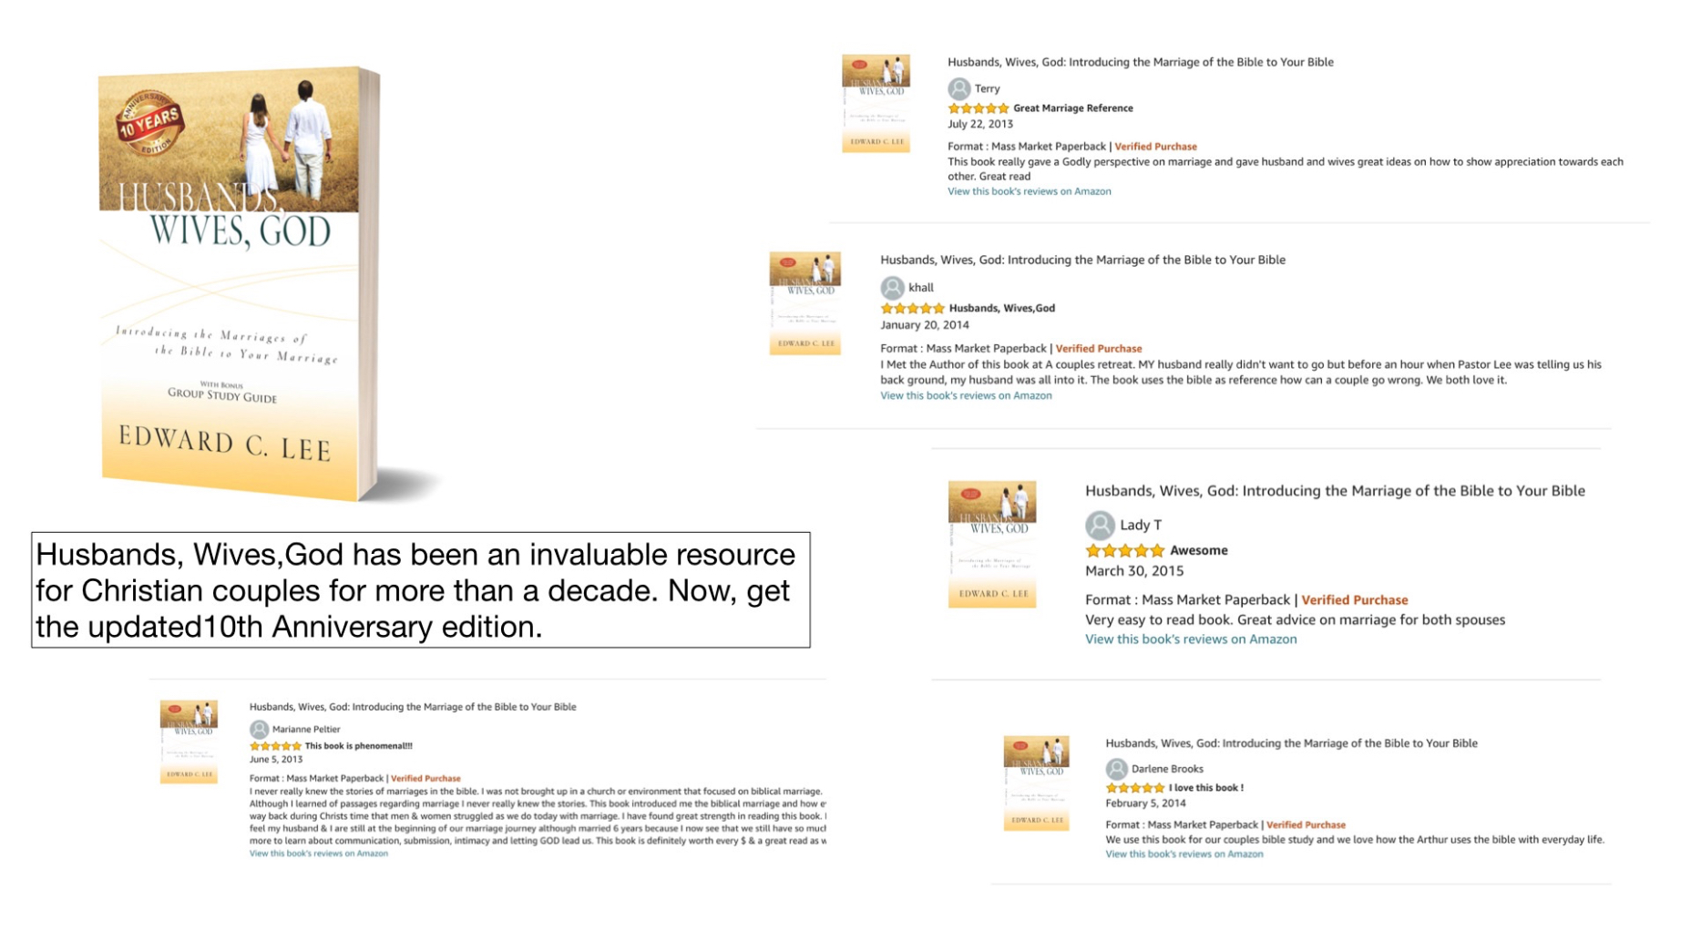Open Amazon reviews link under Marianne Peltier's review
This screenshot has height=951, width=1691.
click(x=318, y=854)
